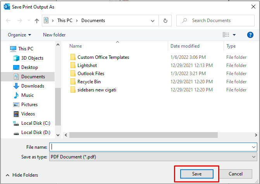Open Help with the blue question mark icon
Screen dimensions: 260x184
[250, 35]
